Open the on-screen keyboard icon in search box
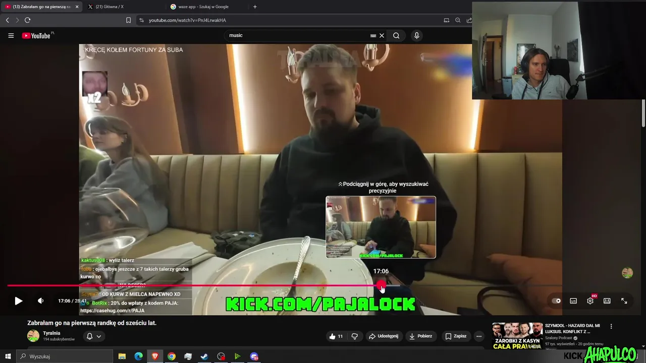Screen dimensions: 646x363 (x=373, y=36)
